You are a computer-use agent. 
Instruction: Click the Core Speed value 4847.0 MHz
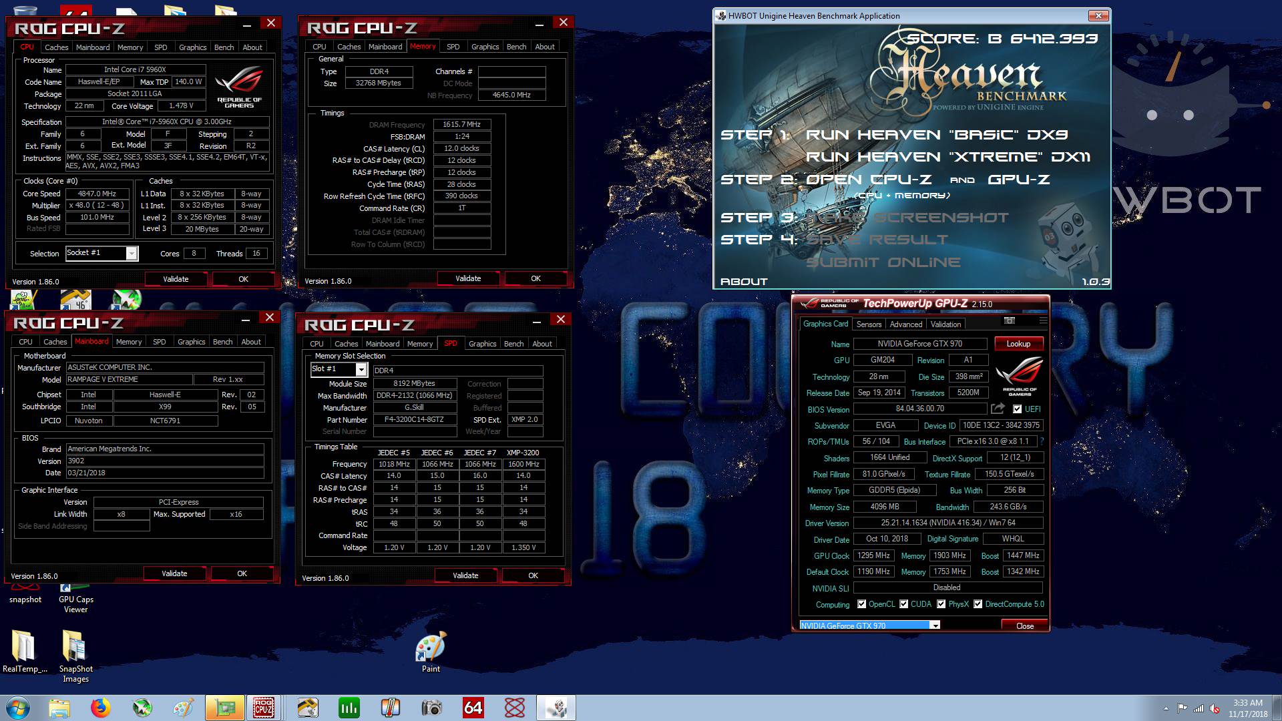point(97,194)
